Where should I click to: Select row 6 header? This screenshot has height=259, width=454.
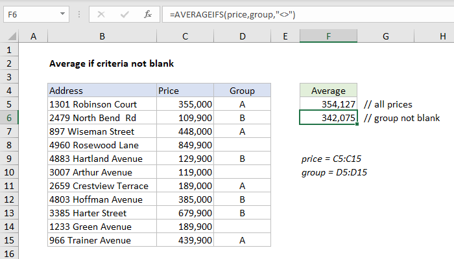[x=9, y=118]
